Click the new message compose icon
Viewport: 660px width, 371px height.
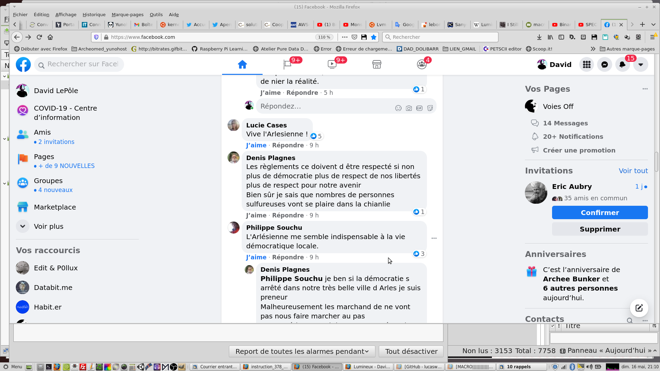[639, 308]
